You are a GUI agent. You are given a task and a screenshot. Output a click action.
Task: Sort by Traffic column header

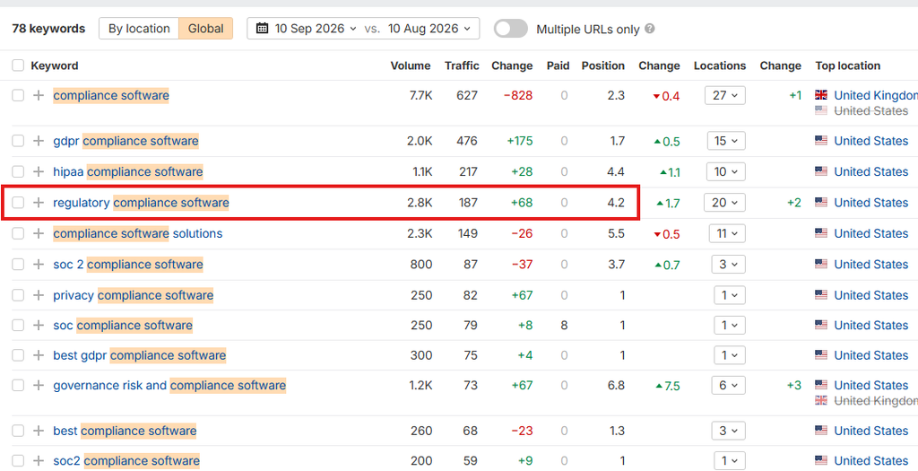[462, 65]
